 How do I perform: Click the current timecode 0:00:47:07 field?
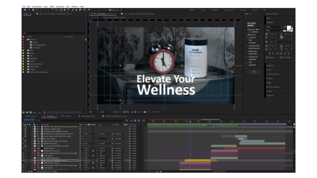[x=29, y=120]
